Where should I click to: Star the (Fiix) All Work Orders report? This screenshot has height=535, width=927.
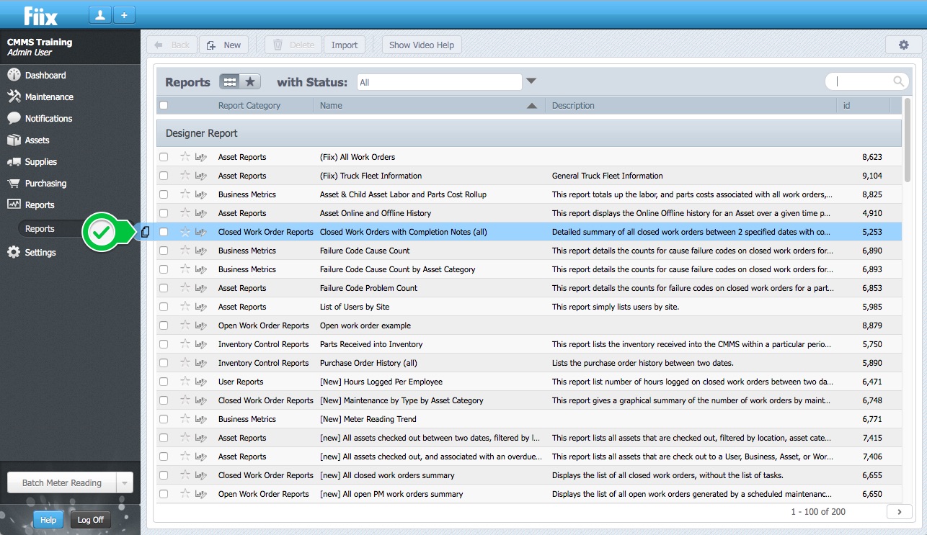tap(185, 156)
